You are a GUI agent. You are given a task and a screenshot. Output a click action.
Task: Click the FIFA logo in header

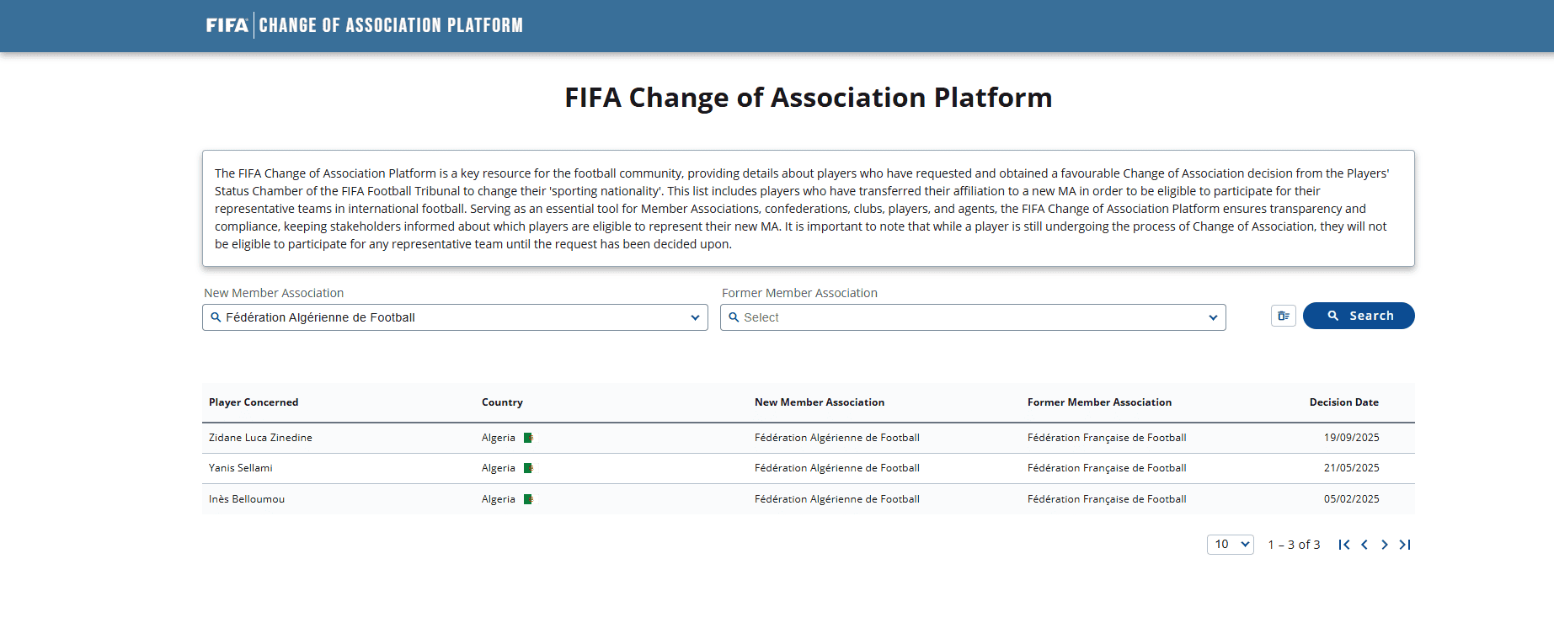(x=227, y=25)
